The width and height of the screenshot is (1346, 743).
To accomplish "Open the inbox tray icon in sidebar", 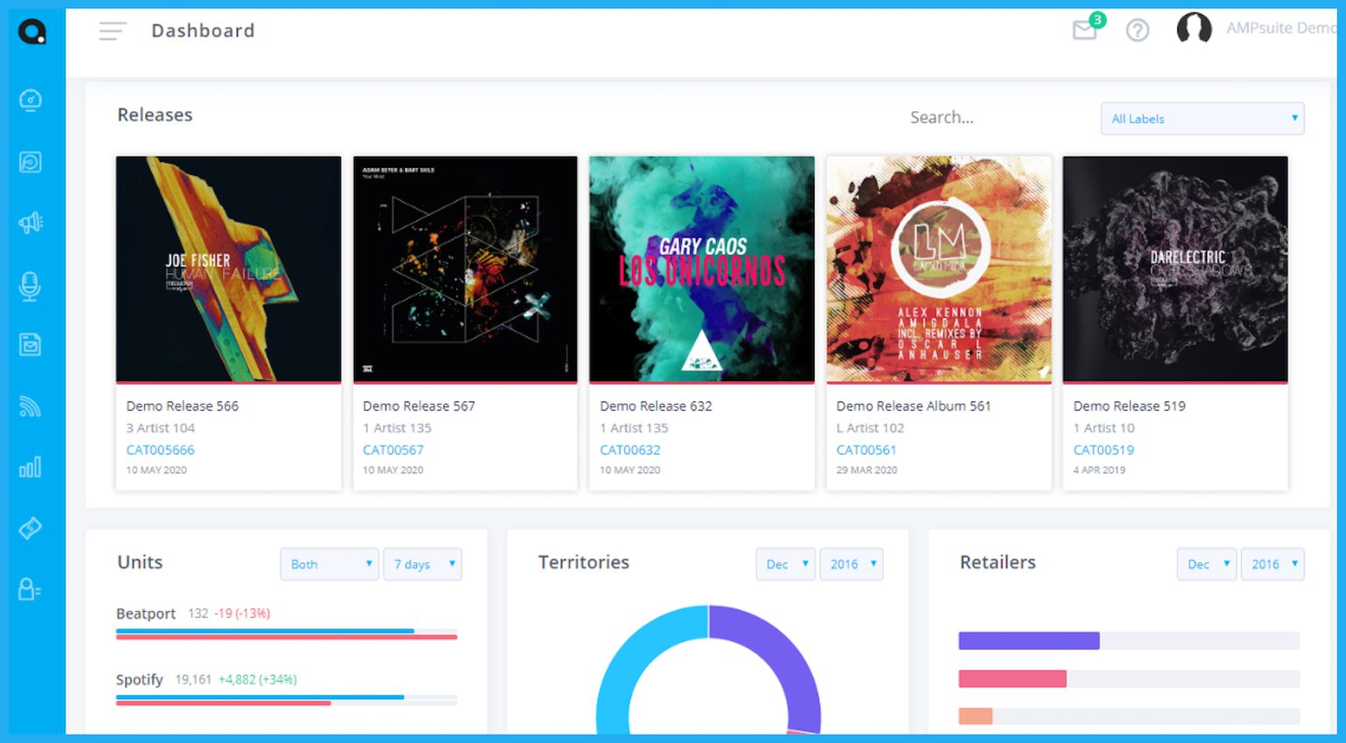I will 31,344.
